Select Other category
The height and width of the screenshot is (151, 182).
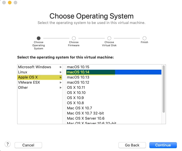[x=39, y=88]
